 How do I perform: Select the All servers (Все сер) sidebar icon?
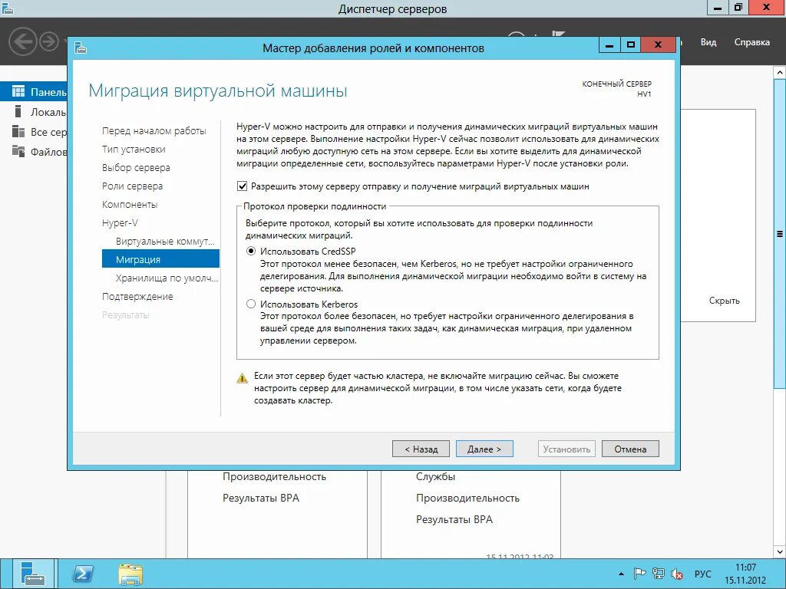(18, 131)
